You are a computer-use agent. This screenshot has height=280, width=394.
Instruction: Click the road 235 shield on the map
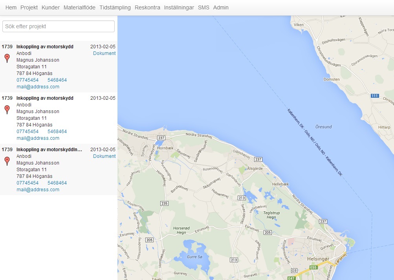(x=164, y=203)
